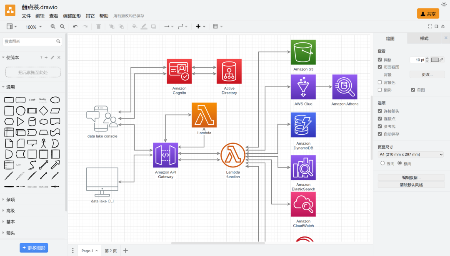Open the view layout dropdown in toolbar
This screenshot has height=256, width=450.
[12, 26]
